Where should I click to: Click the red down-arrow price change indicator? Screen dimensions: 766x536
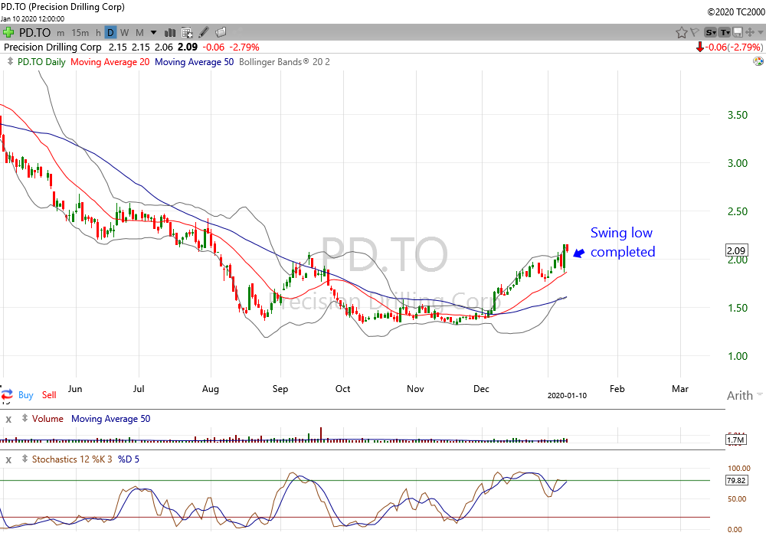point(700,47)
